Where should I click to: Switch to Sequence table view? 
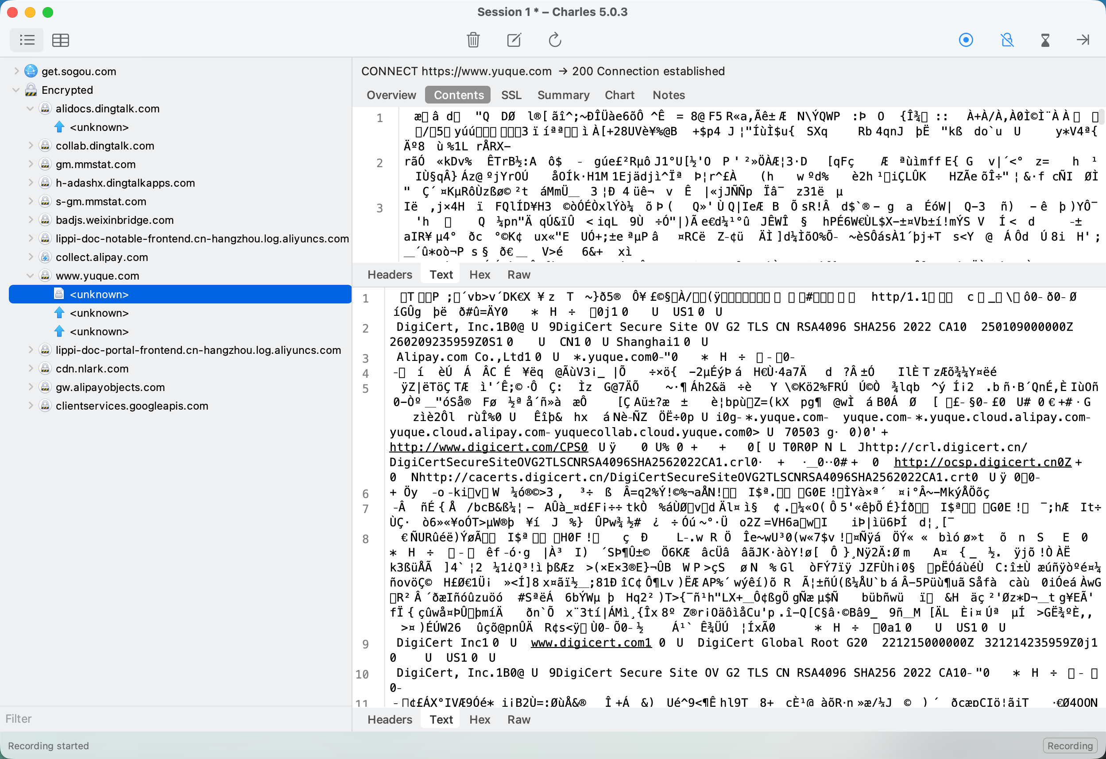click(61, 40)
